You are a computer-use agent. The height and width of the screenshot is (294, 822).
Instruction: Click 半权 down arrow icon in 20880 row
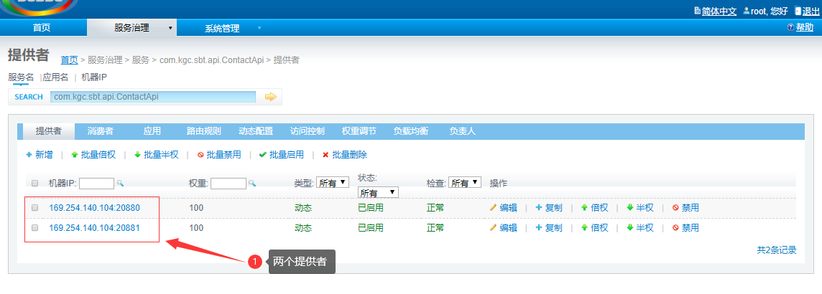click(629, 208)
